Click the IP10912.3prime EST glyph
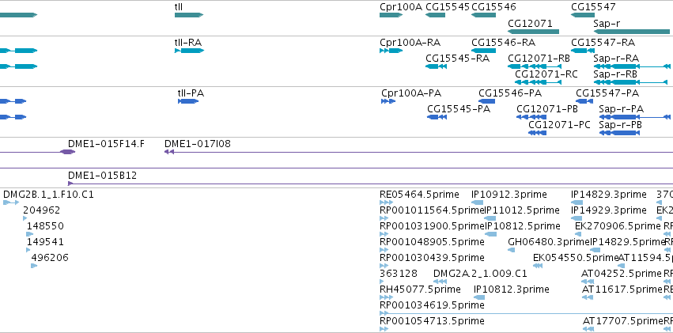The image size is (673, 333). 478,202
